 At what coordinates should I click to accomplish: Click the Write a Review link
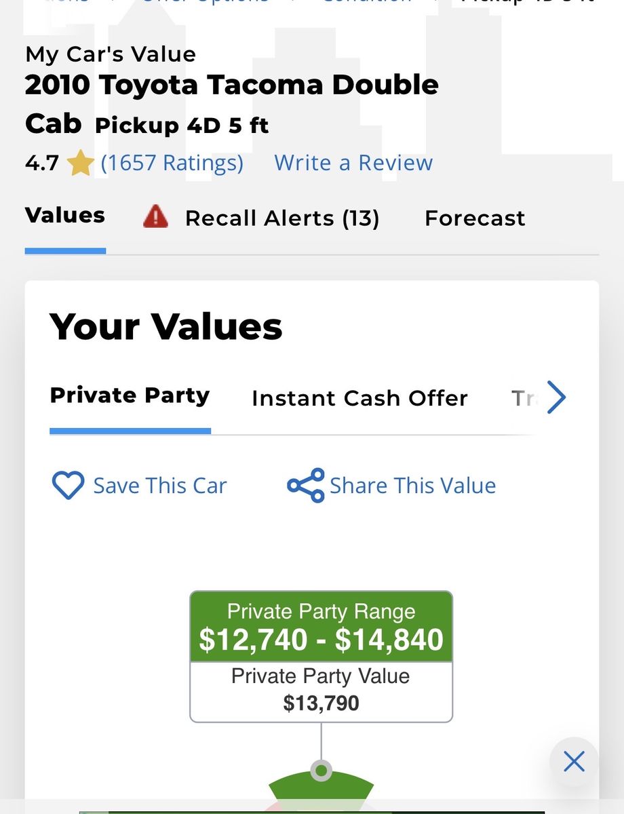coord(353,163)
